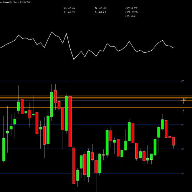192x192 pixels.
Task: Click the 'OC: 3.77' reading
Action: pos(131,8)
